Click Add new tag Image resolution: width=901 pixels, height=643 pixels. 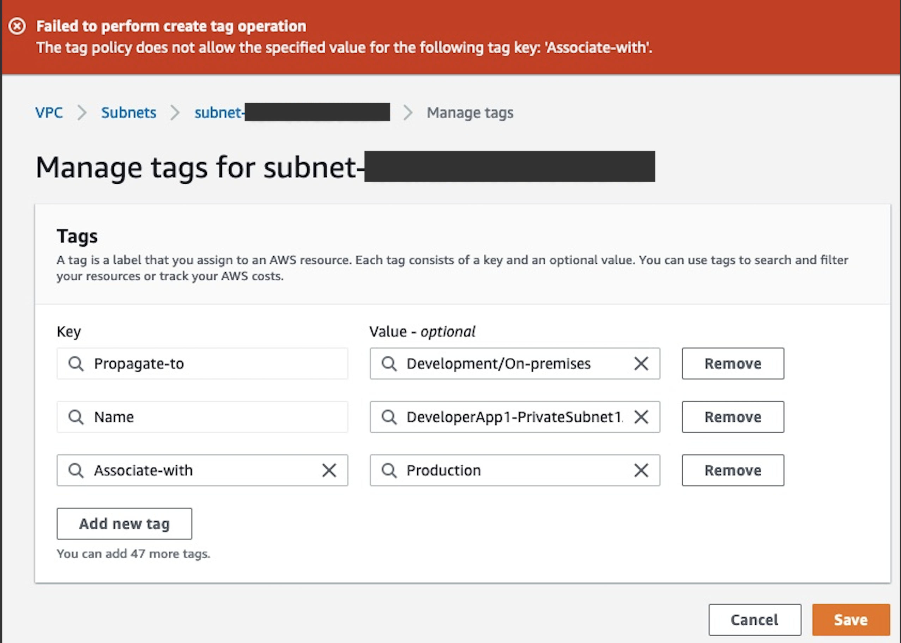(x=124, y=523)
